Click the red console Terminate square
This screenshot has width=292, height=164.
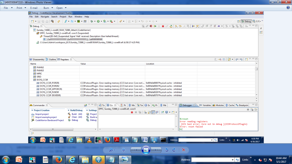pos(132,112)
